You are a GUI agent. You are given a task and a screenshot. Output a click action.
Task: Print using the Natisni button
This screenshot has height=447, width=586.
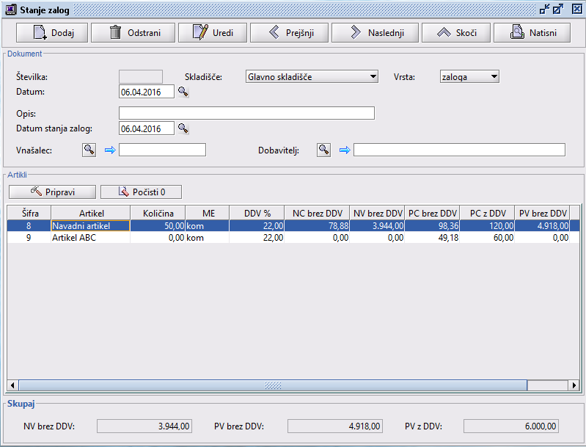coord(532,32)
